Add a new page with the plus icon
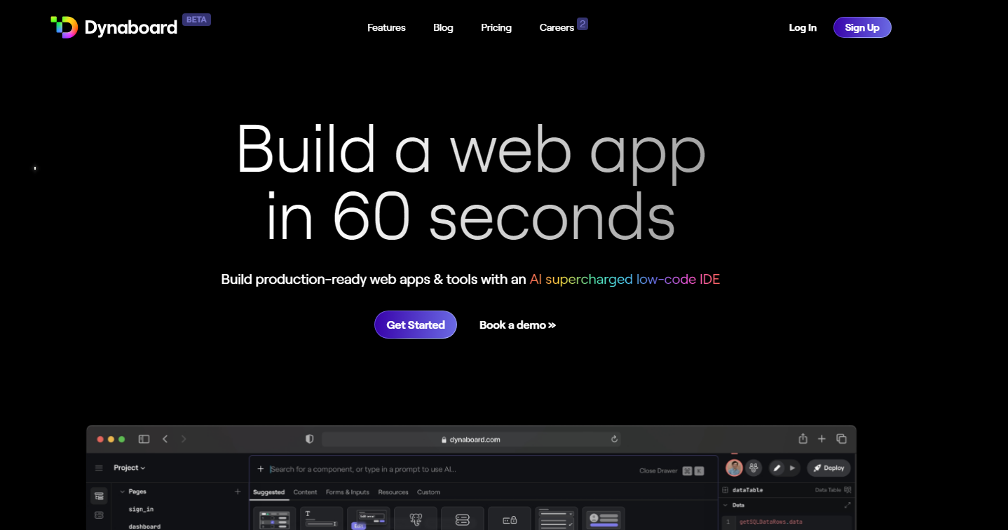The image size is (1008, 530). click(237, 491)
